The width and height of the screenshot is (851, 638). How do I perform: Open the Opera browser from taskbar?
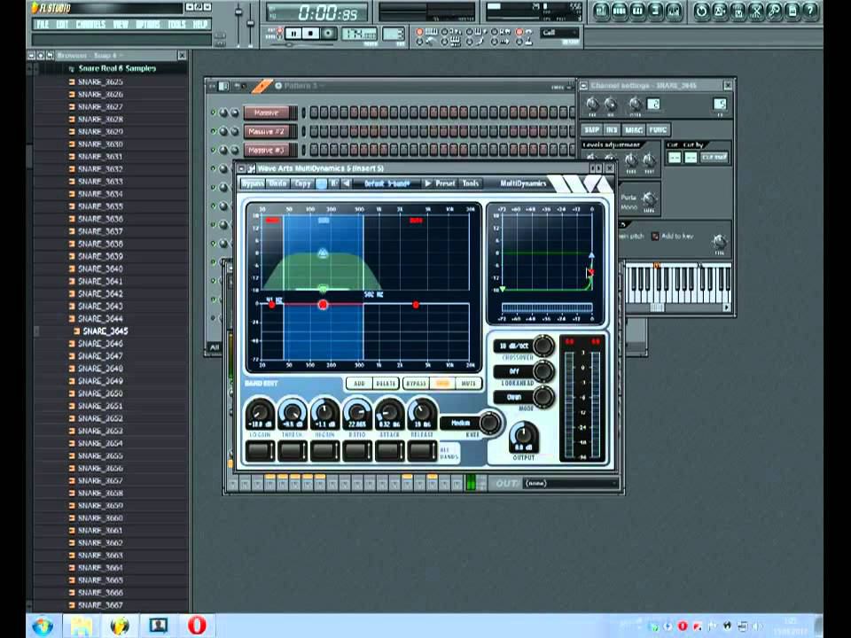point(197,626)
